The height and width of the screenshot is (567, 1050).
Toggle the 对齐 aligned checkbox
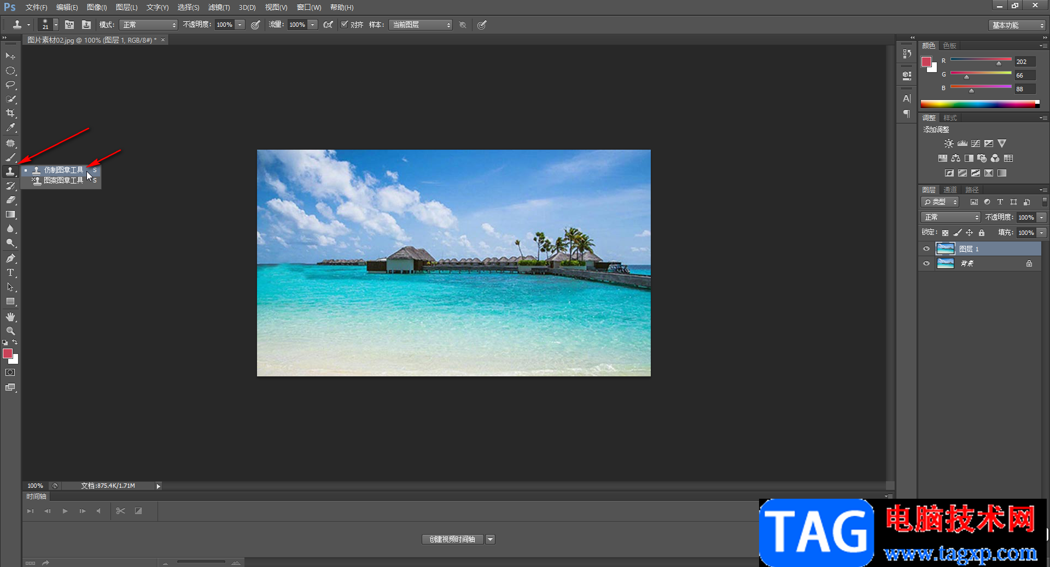[345, 25]
